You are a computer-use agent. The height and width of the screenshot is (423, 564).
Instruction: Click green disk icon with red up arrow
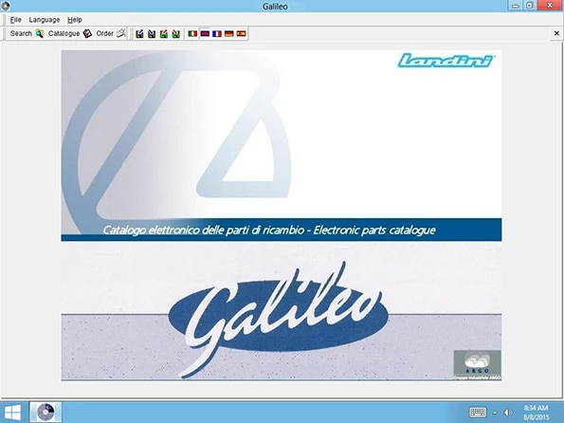tap(164, 34)
